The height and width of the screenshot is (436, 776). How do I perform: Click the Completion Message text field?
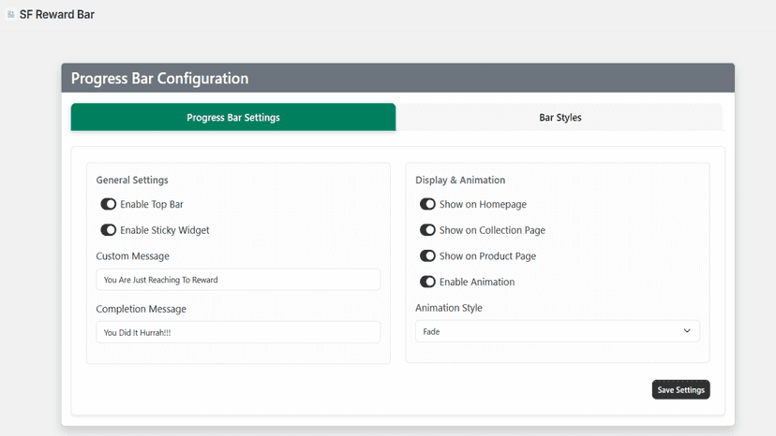238,332
